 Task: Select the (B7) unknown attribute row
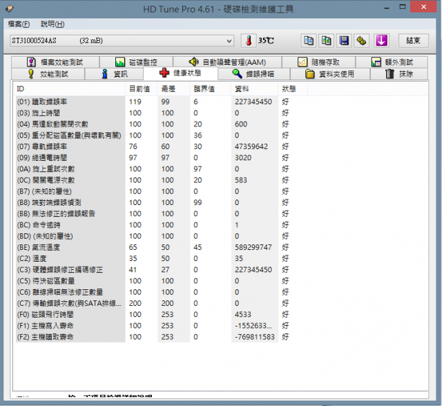[x=162, y=191]
